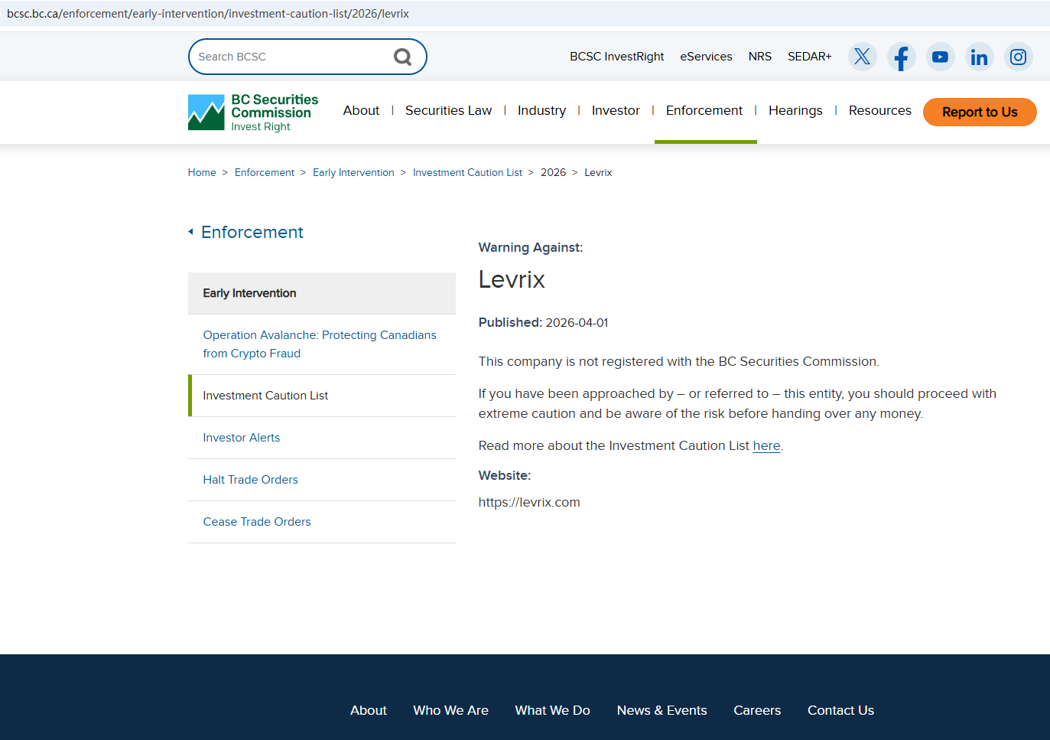Viewport: 1050px width, 740px height.
Task: Click the 'here' Investment Caution List link
Action: (x=766, y=446)
